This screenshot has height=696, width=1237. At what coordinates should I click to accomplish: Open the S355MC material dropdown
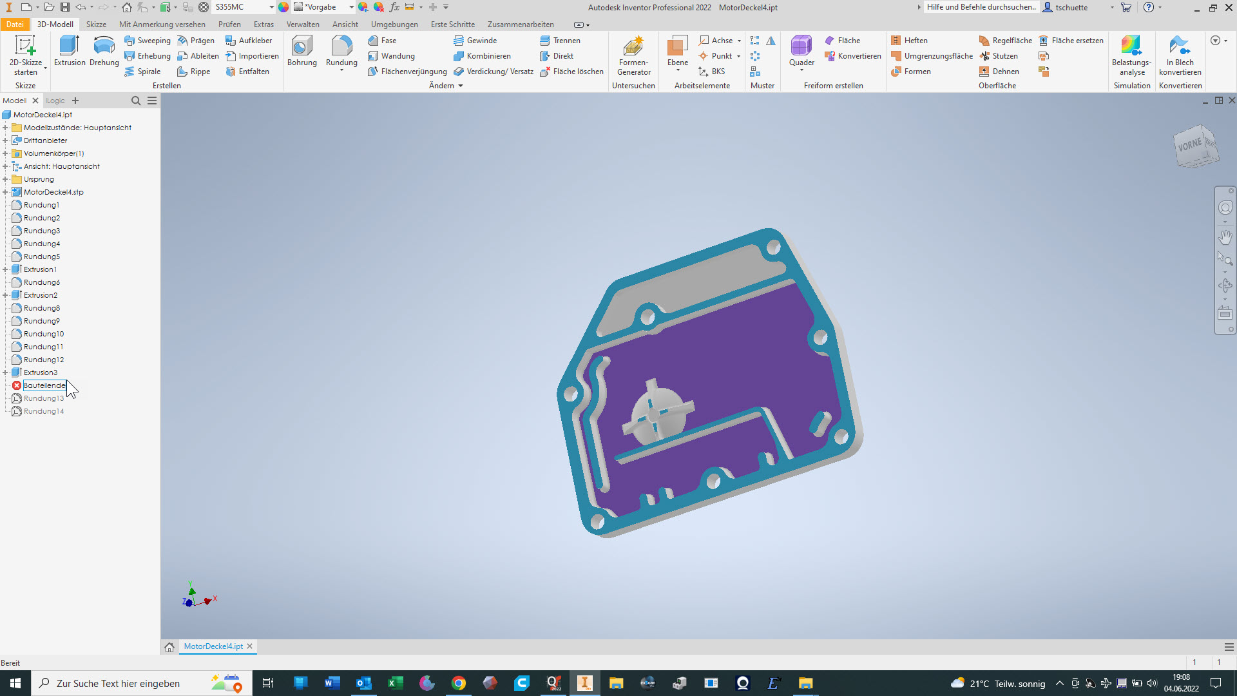point(271,7)
